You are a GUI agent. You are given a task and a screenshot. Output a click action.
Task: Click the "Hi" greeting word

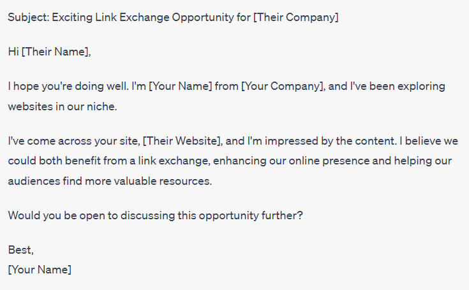13,52
